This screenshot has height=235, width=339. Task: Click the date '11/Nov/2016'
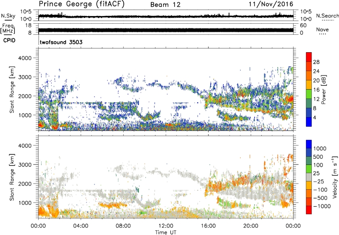[271, 4]
